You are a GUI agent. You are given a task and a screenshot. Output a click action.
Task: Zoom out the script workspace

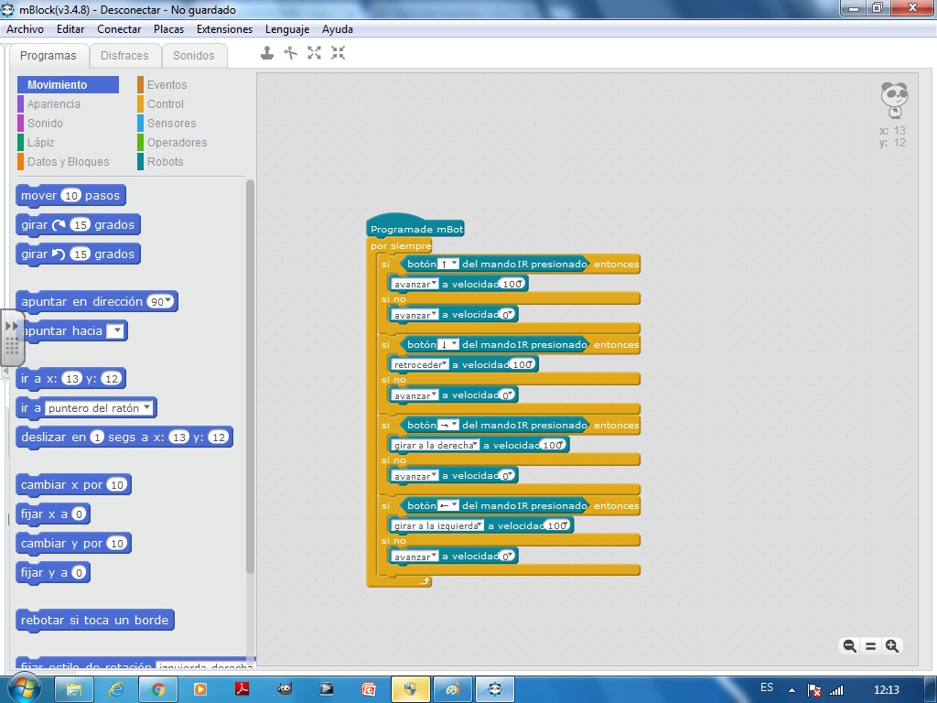pos(849,646)
